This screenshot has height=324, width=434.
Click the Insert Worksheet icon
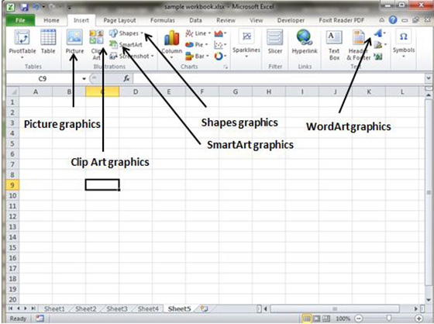coord(205,308)
